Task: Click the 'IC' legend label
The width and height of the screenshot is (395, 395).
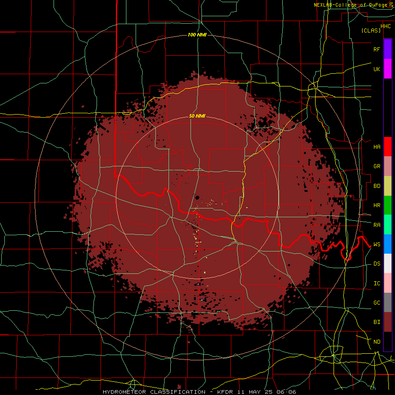Action: point(377,284)
